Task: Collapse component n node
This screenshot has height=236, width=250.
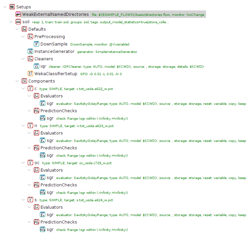Action: pyautogui.click(x=23, y=125)
